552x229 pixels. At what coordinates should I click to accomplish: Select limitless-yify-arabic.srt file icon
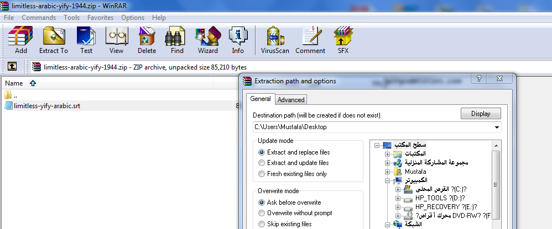[x=8, y=106]
